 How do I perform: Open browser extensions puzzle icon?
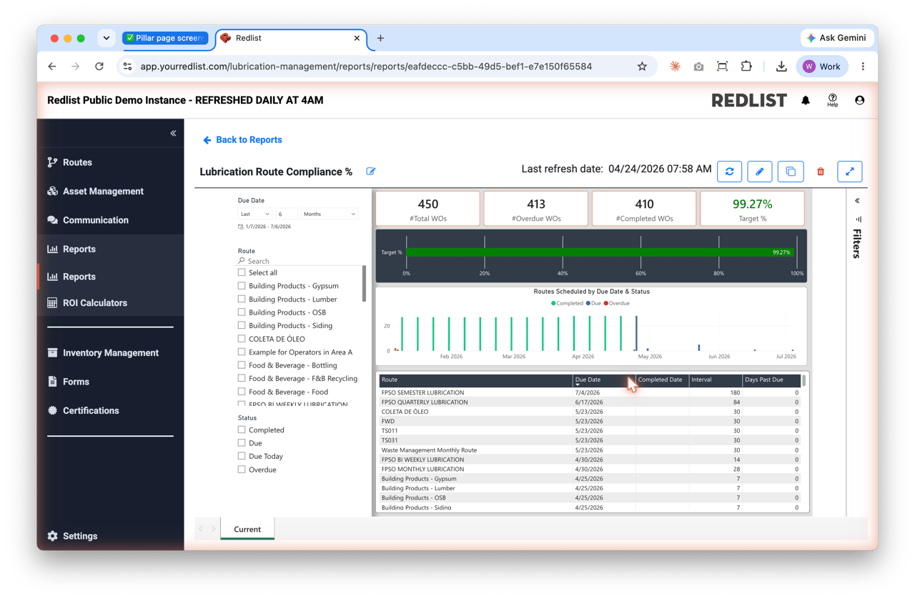(746, 66)
